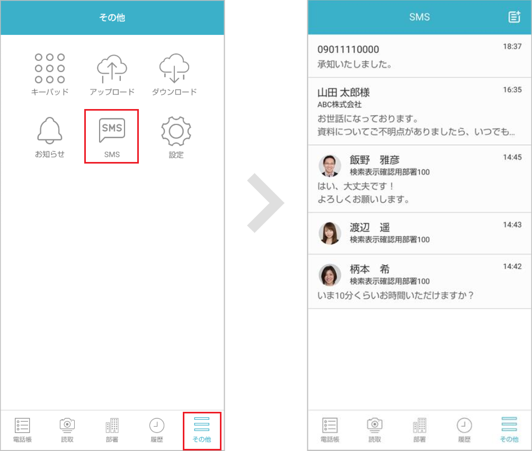Click 柄本 希 profile photo
This screenshot has width=532, height=451.
[x=330, y=275]
